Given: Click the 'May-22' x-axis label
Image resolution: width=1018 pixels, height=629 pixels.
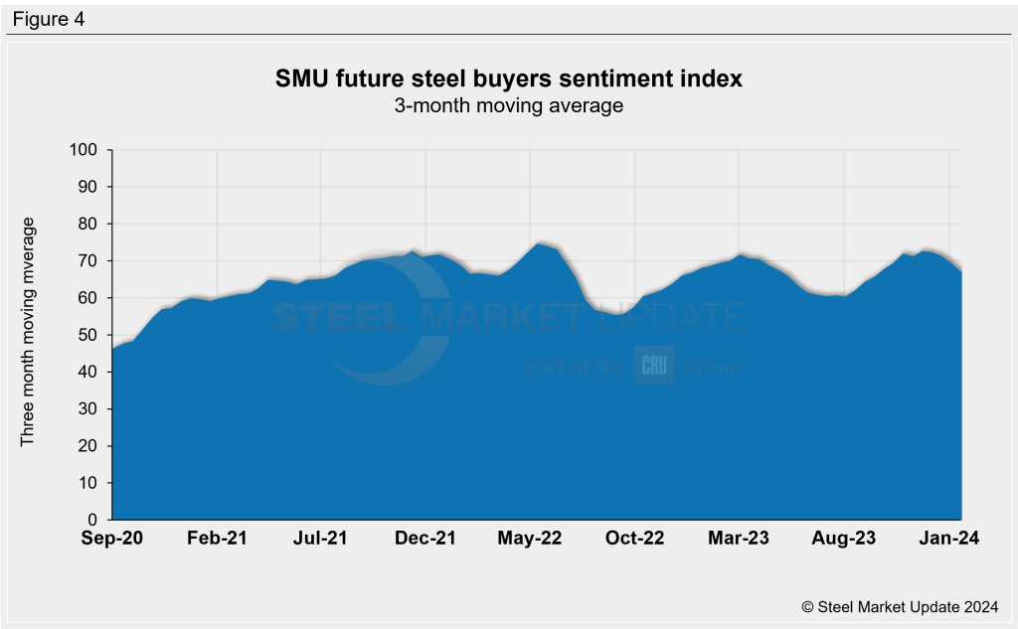Looking at the screenshot, I should (x=531, y=539).
